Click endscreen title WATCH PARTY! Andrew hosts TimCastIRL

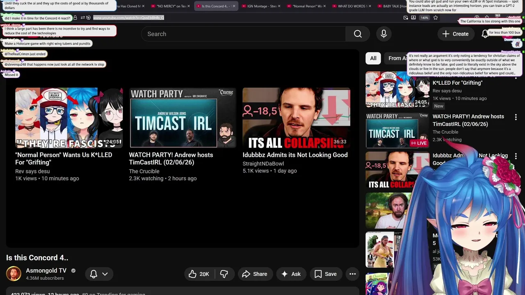[171, 159]
